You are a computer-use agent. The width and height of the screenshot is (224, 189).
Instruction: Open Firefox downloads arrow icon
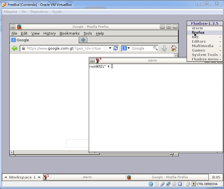(x=164, y=48)
